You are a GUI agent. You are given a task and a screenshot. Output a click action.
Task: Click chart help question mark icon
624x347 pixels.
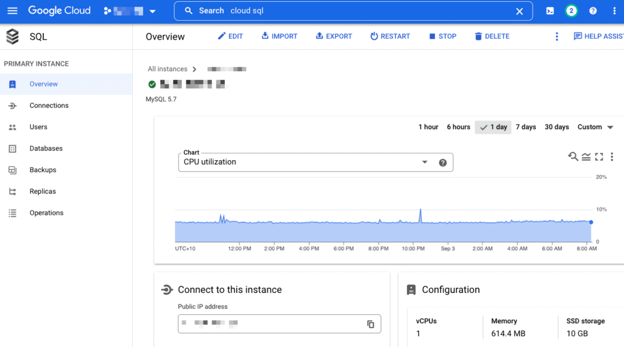coord(442,163)
